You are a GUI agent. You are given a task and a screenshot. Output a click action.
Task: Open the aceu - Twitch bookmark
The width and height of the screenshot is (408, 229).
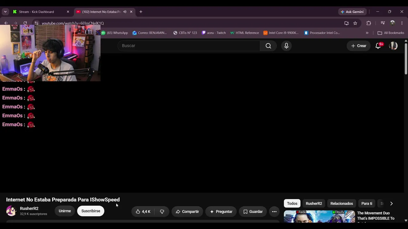(x=214, y=33)
